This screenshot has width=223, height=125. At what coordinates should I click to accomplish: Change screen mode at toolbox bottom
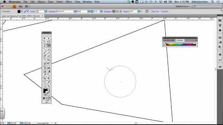[46, 101]
